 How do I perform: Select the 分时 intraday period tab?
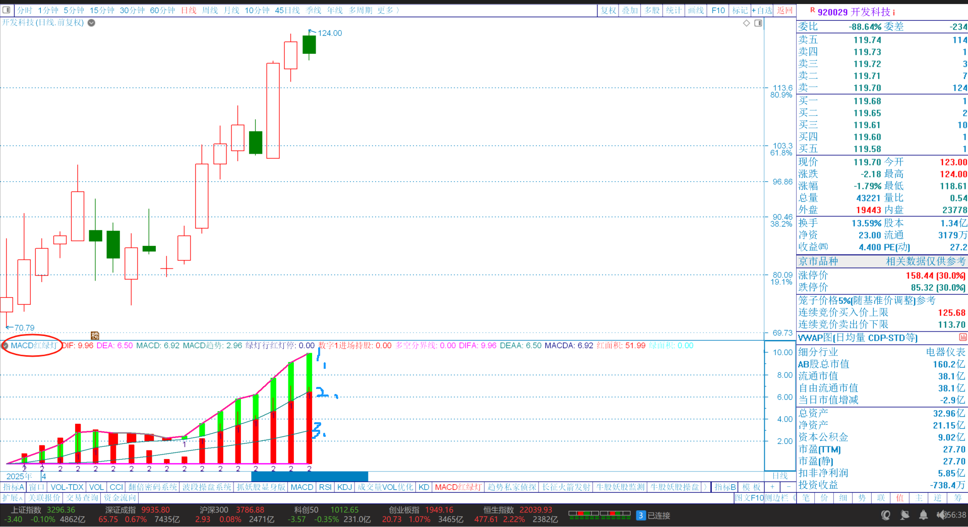coord(25,10)
